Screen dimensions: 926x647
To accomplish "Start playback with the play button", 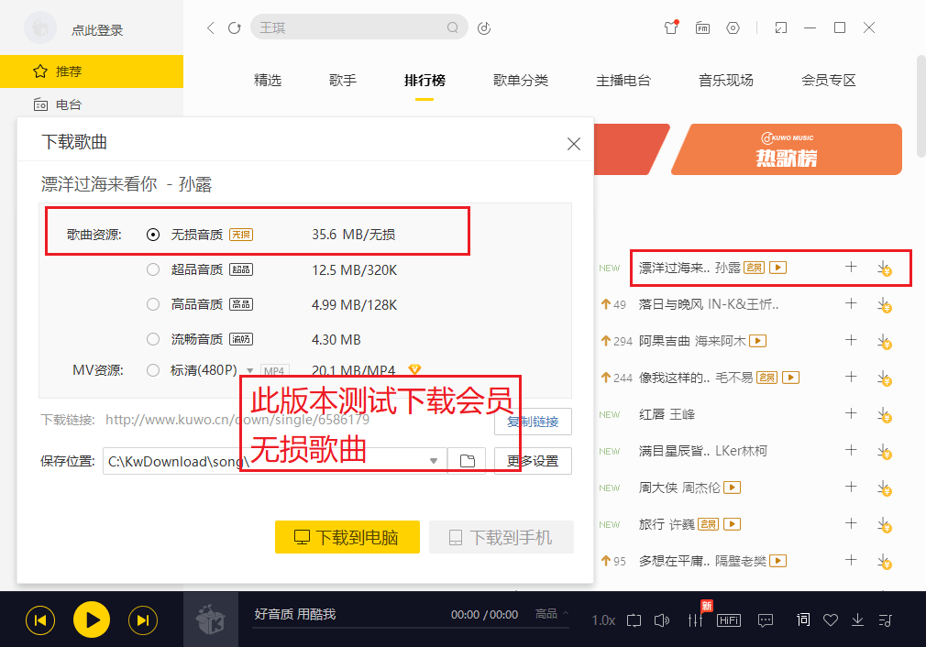I will tap(92, 620).
